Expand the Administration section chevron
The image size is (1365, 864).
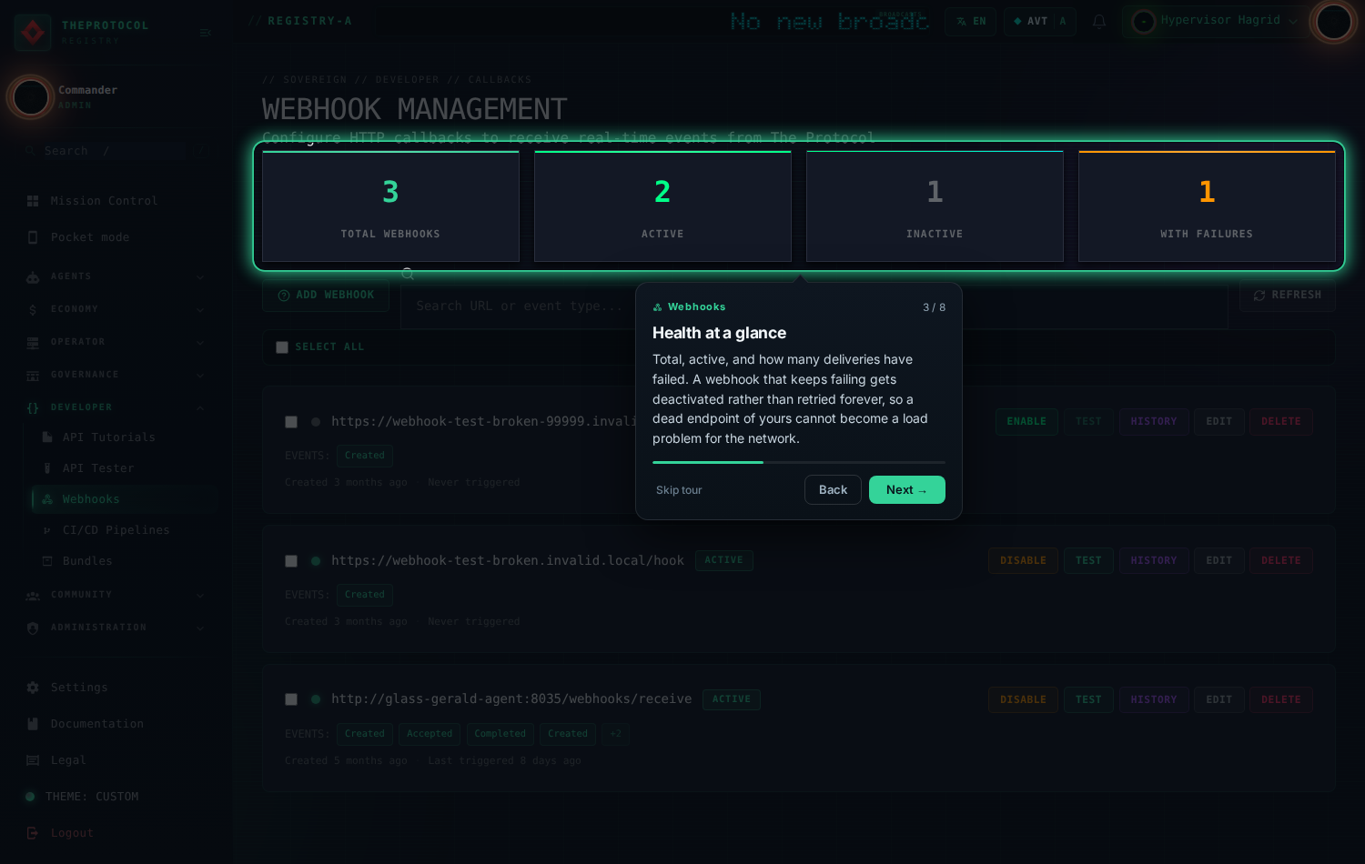tap(200, 628)
